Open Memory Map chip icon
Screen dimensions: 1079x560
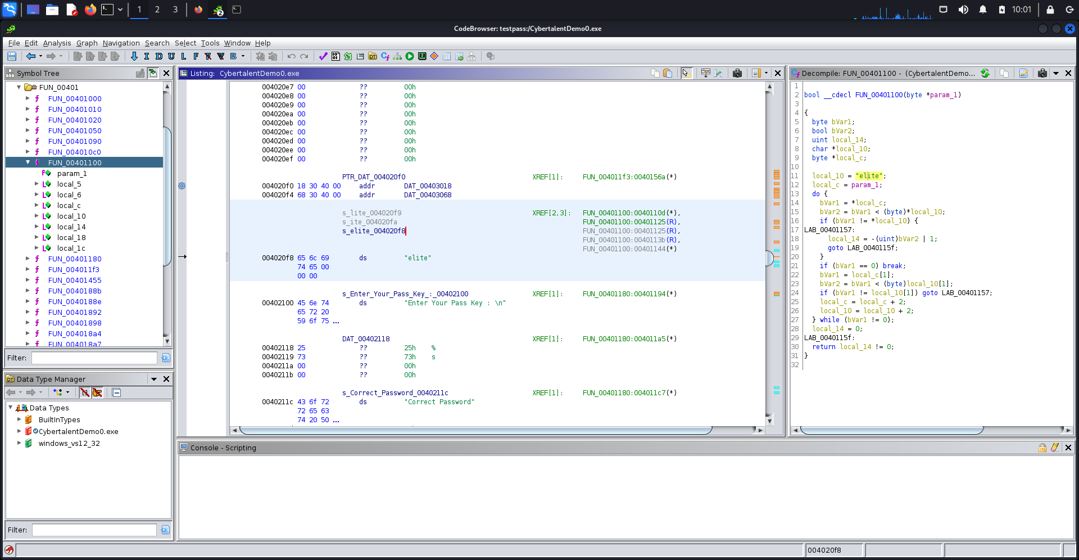pos(422,56)
